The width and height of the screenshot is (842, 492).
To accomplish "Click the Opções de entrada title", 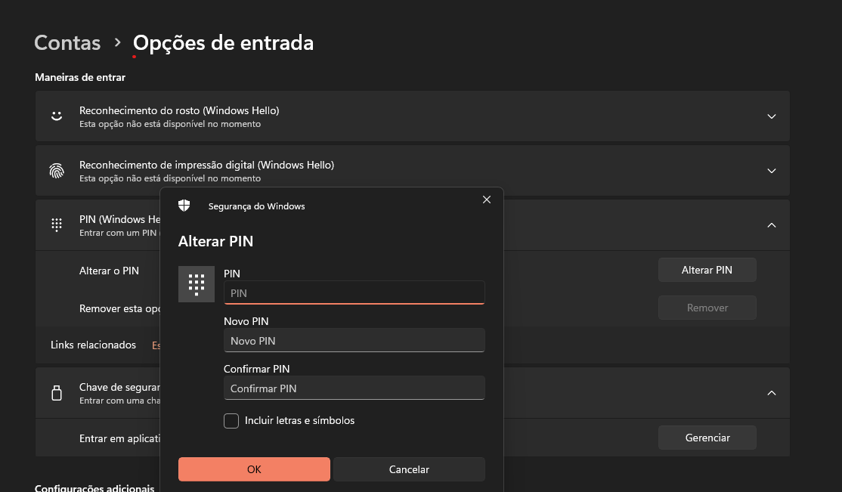I will click(224, 43).
